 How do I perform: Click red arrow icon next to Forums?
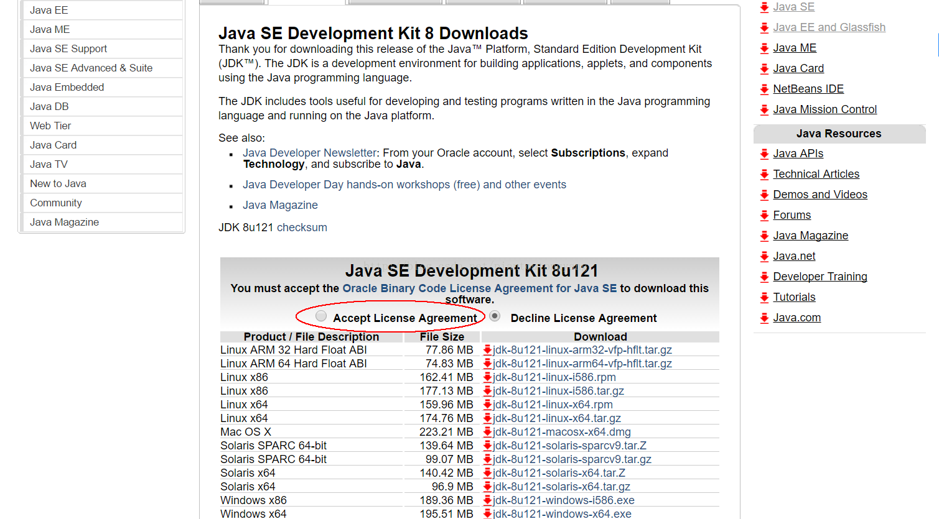(x=765, y=216)
